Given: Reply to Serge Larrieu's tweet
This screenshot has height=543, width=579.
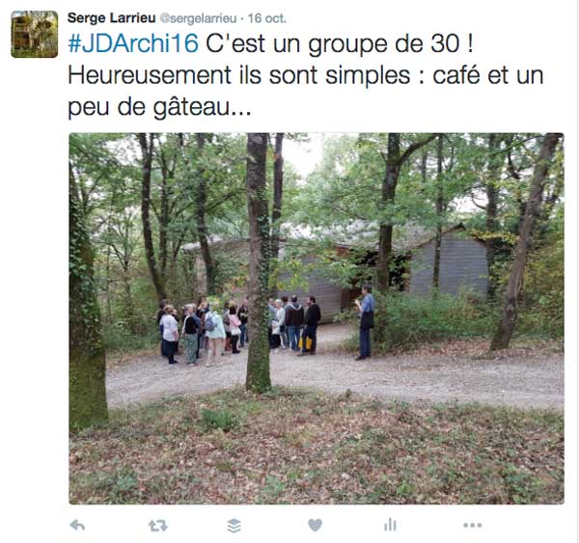Looking at the screenshot, I should 77,525.
